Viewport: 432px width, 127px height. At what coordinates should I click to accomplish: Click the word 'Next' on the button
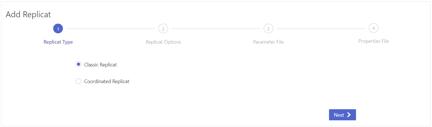tap(339, 115)
